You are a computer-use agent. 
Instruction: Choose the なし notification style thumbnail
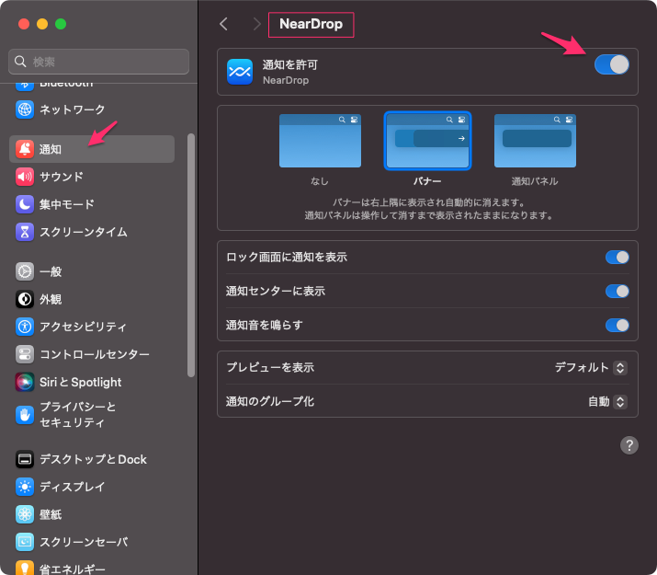[320, 142]
